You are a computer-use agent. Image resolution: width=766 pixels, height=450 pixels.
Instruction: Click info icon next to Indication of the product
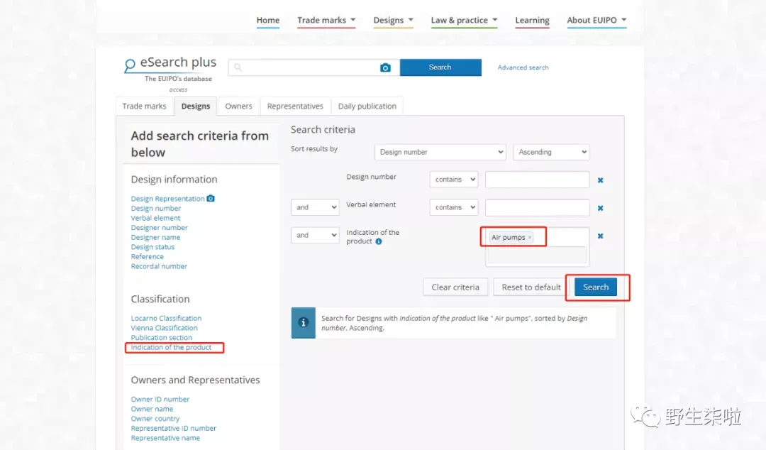tap(379, 241)
